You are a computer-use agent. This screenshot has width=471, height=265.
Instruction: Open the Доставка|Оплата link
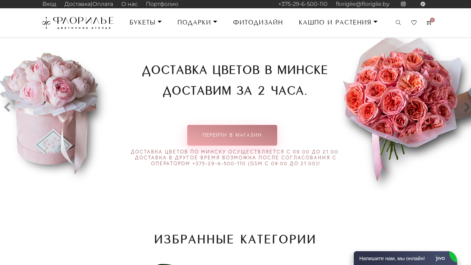[89, 4]
